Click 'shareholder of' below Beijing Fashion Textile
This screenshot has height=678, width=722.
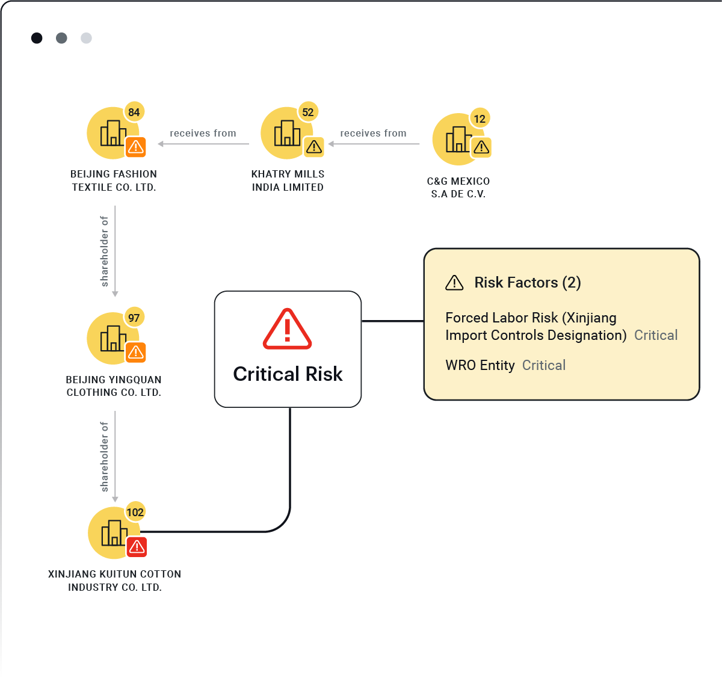coord(105,251)
